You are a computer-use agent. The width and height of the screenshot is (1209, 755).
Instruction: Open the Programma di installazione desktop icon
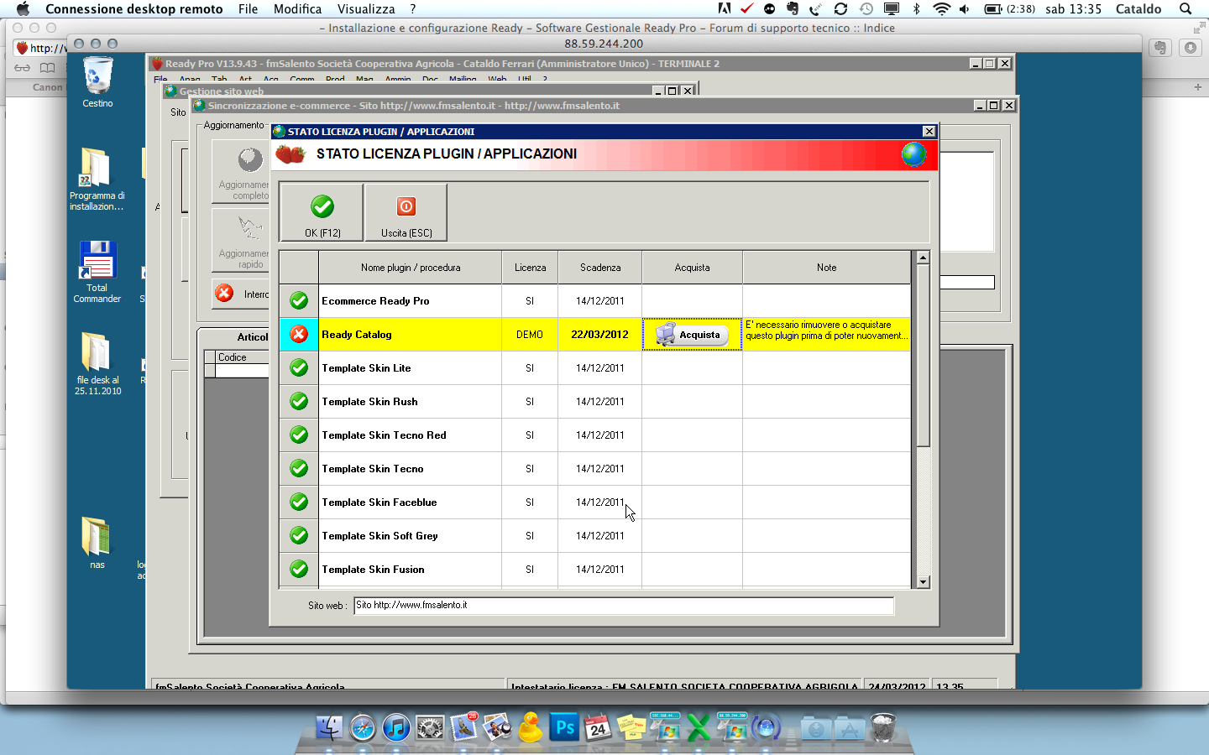pyautogui.click(x=97, y=179)
